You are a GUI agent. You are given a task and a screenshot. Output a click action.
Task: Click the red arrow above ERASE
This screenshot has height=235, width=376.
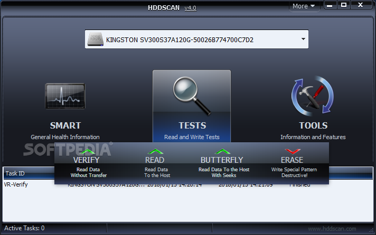(293, 151)
